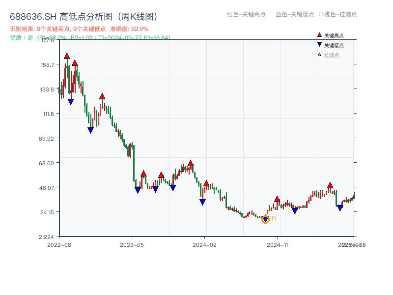Click the 688636.SH chart title

tap(84, 16)
